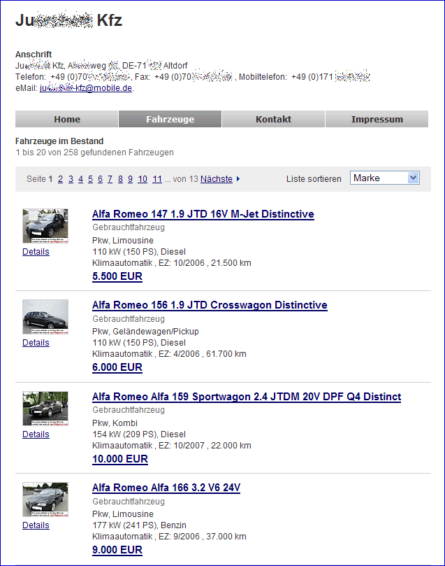Screen dimensions: 445x566
Task: Click '154 kW (209 PS), Diesel' text
Action: tap(139, 434)
